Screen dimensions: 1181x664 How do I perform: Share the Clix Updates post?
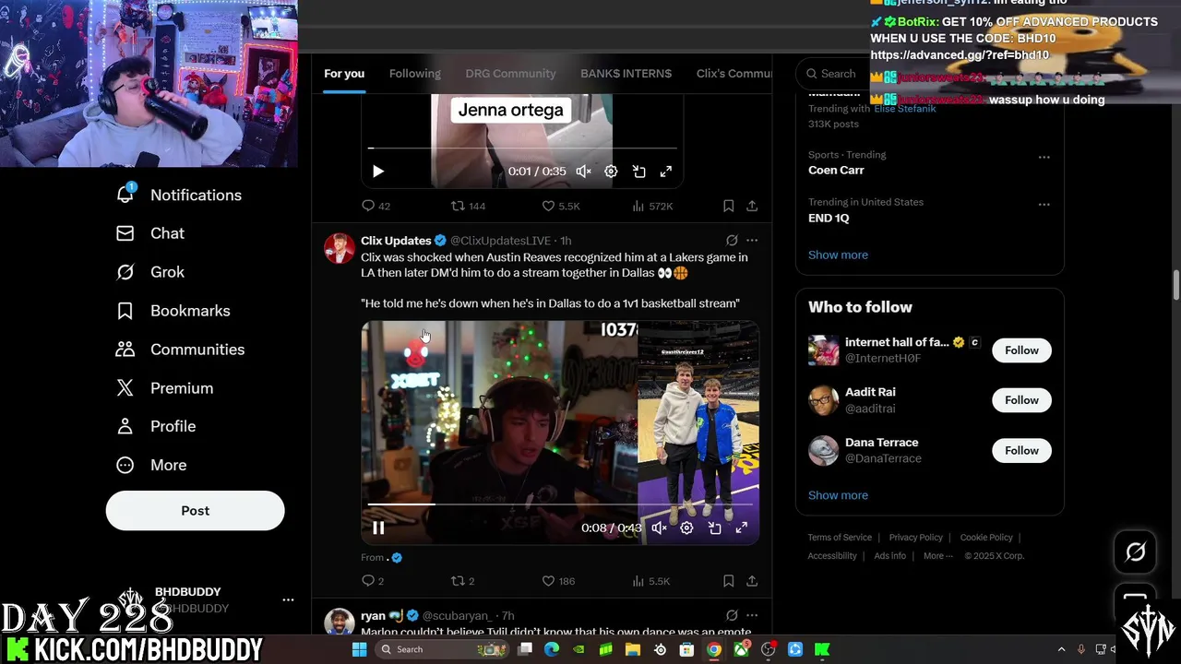[x=752, y=581]
